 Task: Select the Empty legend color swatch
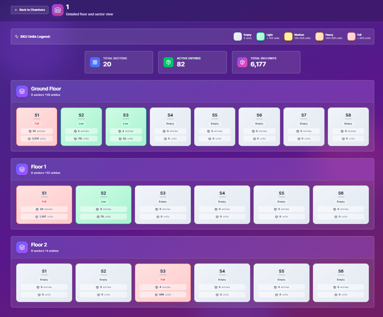[x=238, y=37]
